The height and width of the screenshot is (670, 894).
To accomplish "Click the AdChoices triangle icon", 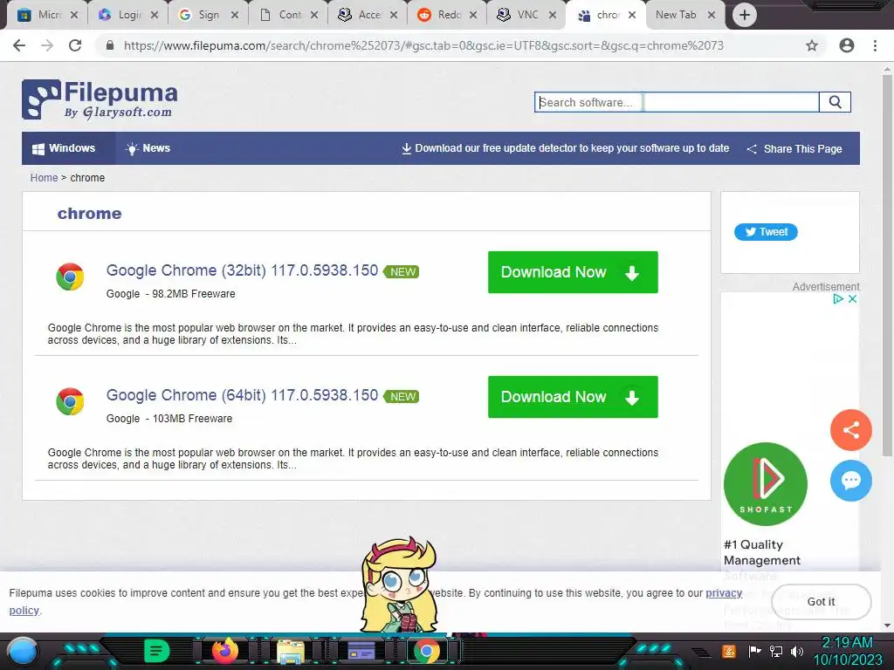I will pyautogui.click(x=838, y=298).
